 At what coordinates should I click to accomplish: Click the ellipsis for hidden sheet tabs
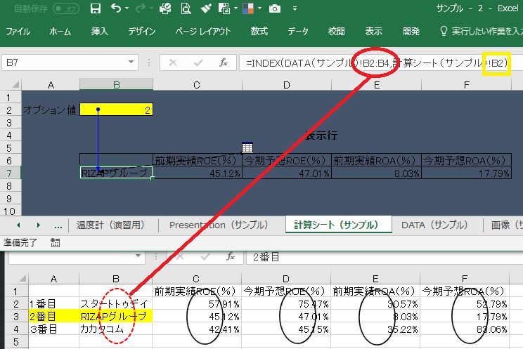tap(58, 225)
